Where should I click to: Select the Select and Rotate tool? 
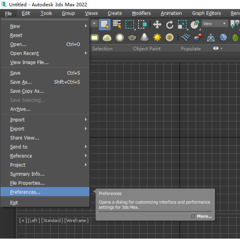tap(170, 24)
